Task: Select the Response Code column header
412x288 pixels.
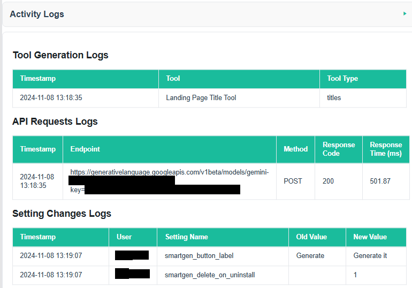Action: 339,149
